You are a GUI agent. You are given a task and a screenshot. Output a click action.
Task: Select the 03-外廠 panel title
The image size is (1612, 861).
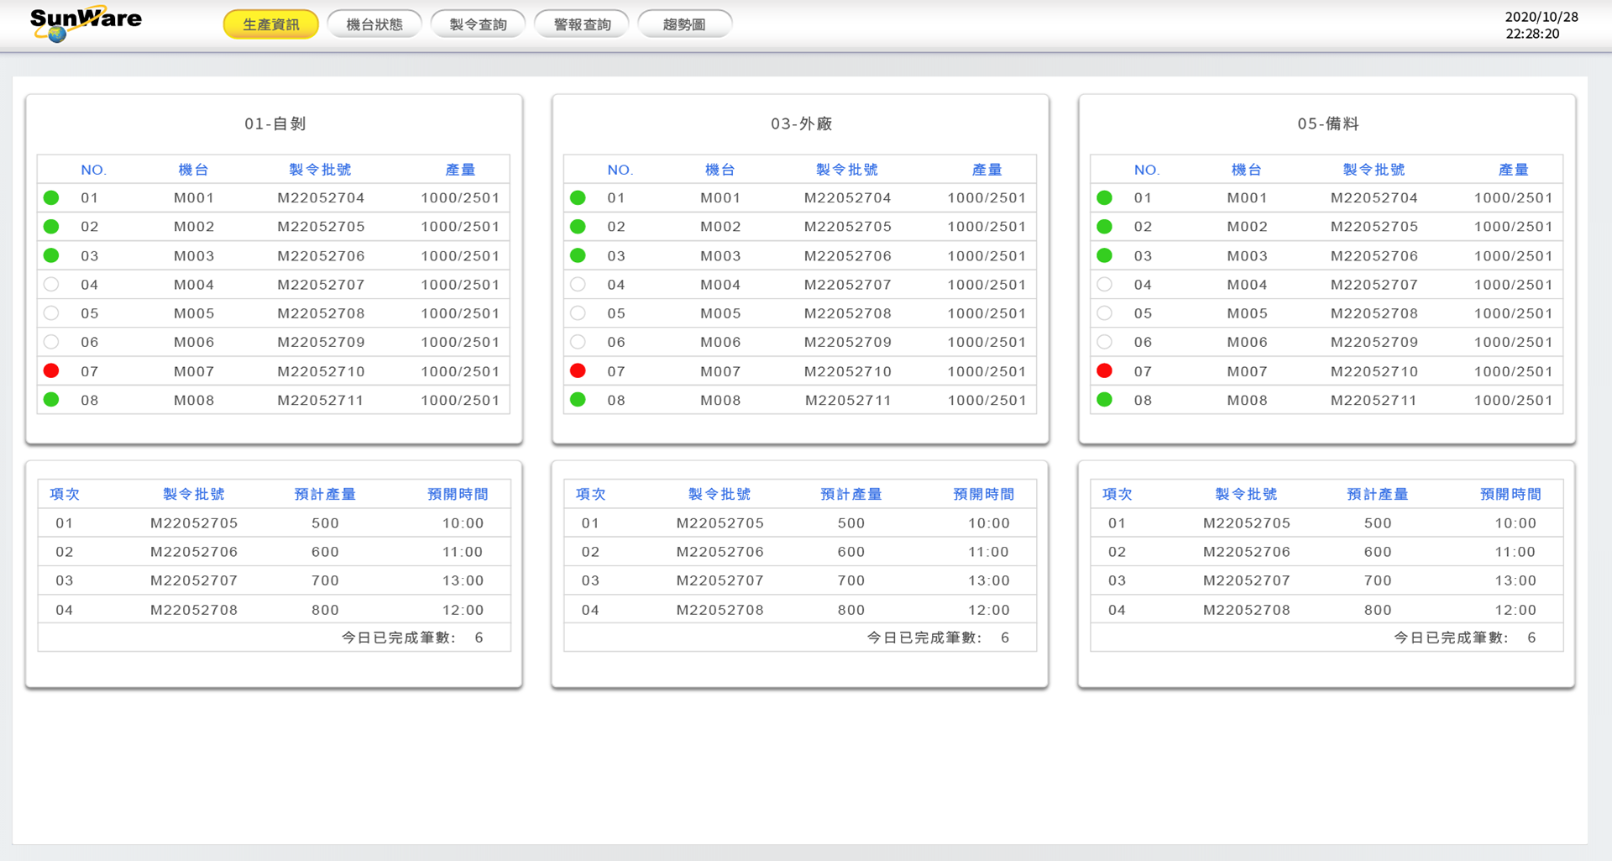[802, 123]
